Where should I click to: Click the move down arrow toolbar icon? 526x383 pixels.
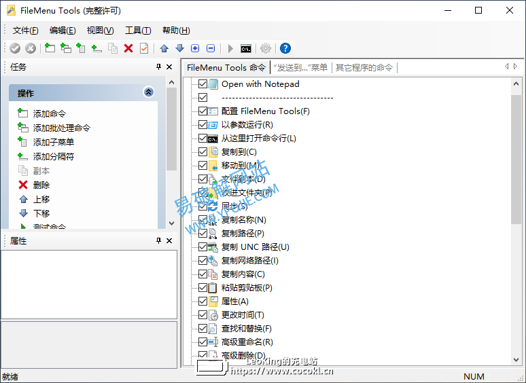coord(180,48)
